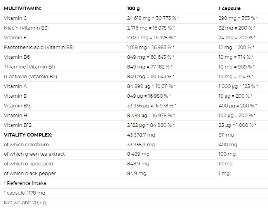Click the MULTIVITAMIN header label
Image resolution: width=268 pixels, height=214 pixels.
[x=22, y=8]
